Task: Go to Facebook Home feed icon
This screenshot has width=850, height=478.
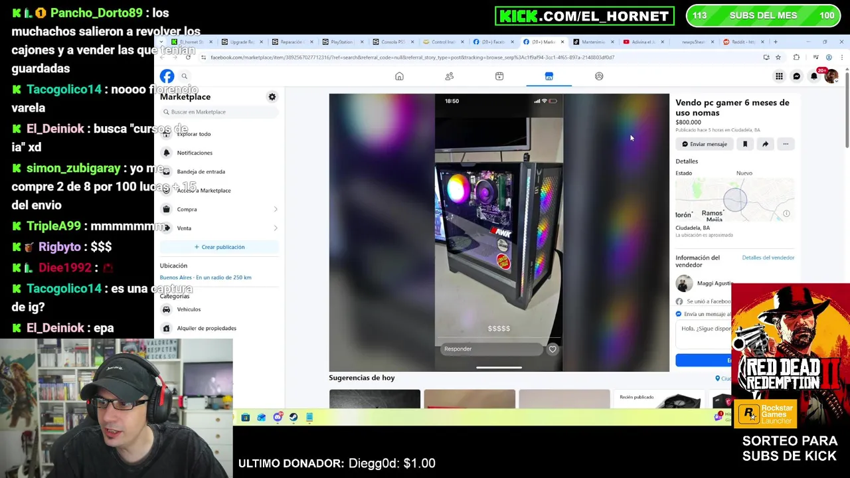Action: (399, 76)
